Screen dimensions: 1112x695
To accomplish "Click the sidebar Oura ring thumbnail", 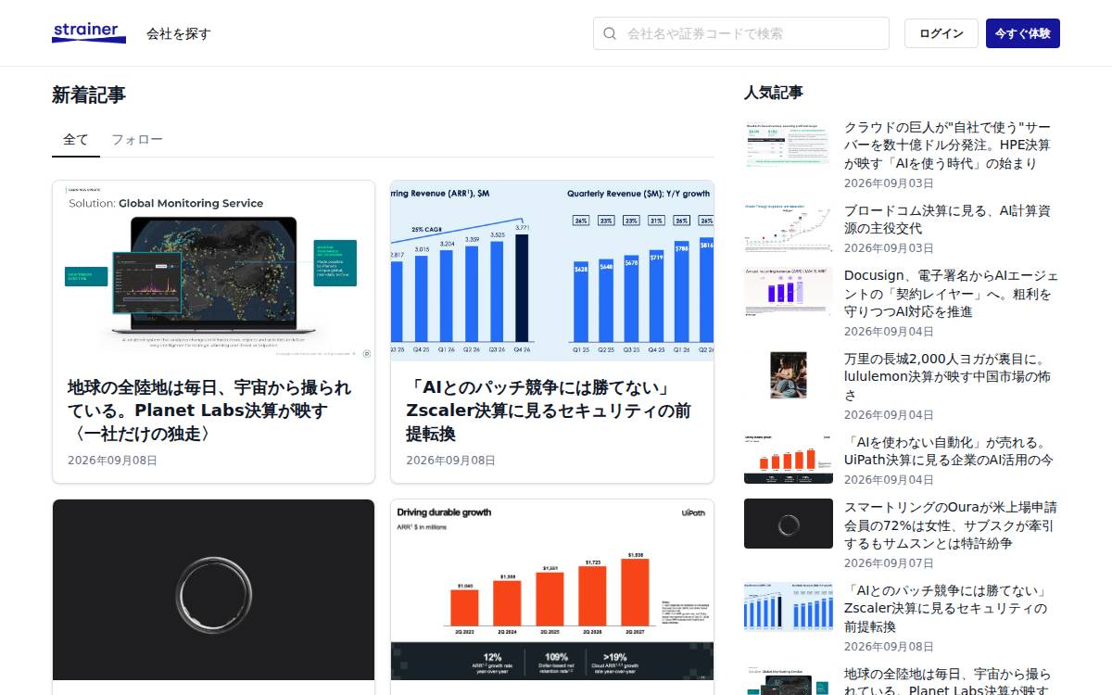I will tap(789, 524).
